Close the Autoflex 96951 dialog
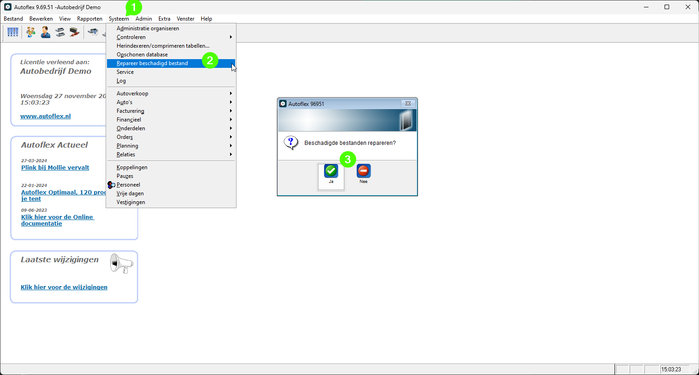Image resolution: width=699 pixels, height=375 pixels. [x=408, y=104]
